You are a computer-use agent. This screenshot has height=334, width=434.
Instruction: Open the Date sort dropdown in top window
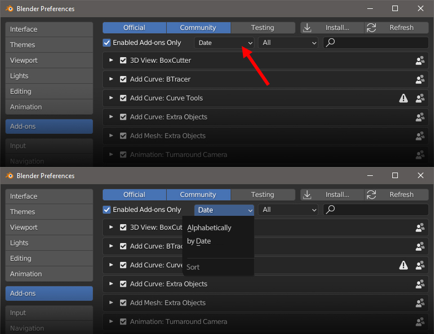[x=224, y=43]
